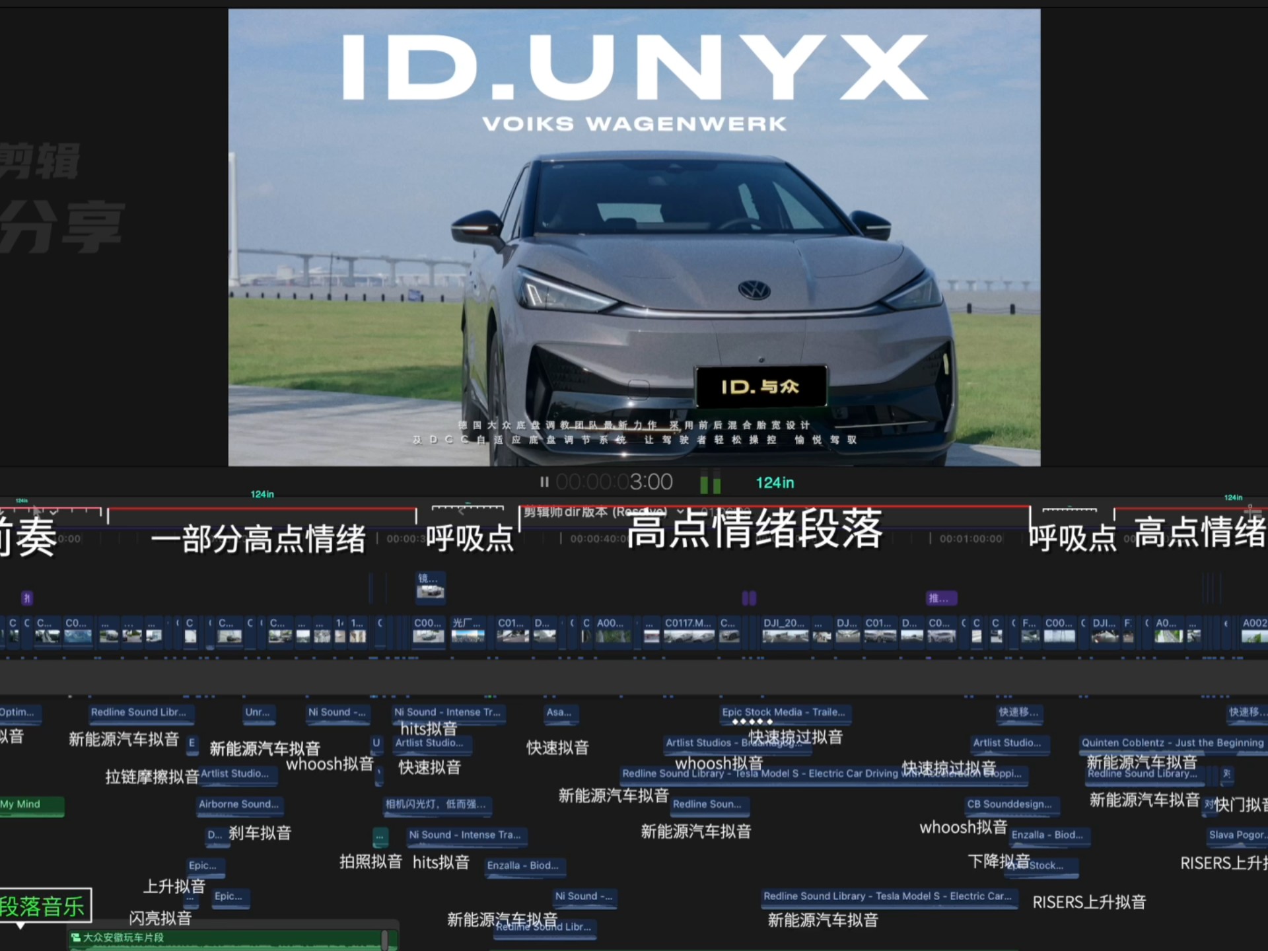The height and width of the screenshot is (951, 1268).
Task: Select the double purple title clip above C0117
Action: pyautogui.click(x=749, y=598)
